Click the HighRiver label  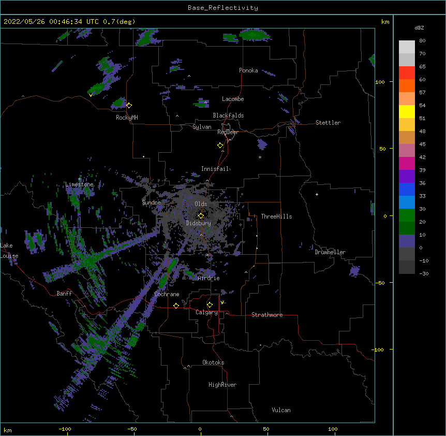222,385
